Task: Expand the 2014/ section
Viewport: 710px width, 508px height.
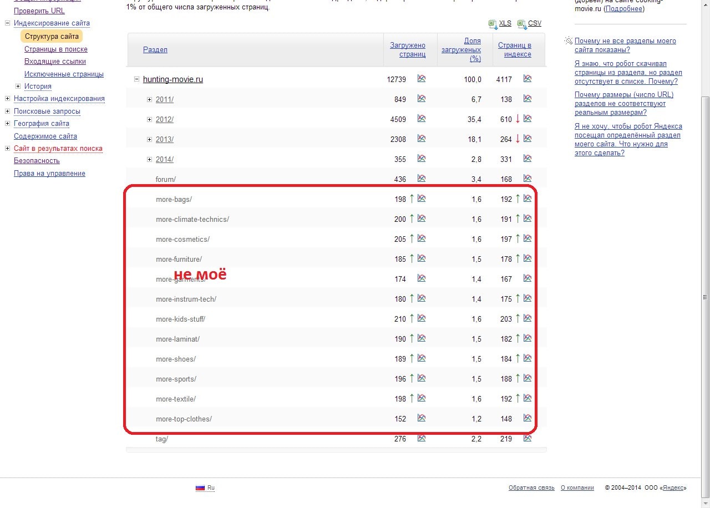Action: pos(149,159)
